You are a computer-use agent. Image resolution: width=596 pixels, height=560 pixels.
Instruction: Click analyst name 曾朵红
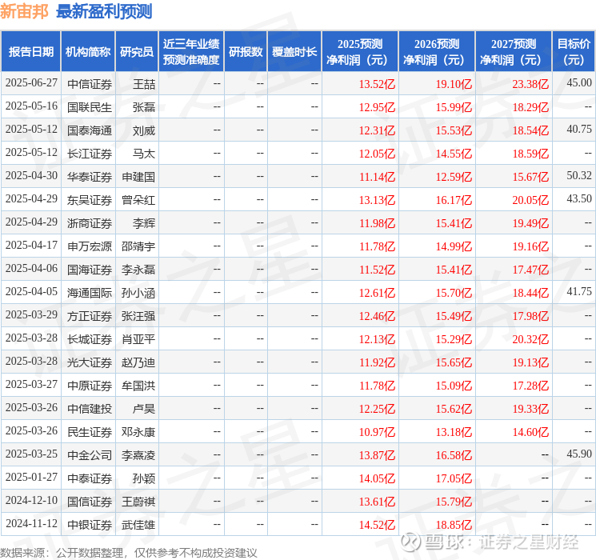138,200
